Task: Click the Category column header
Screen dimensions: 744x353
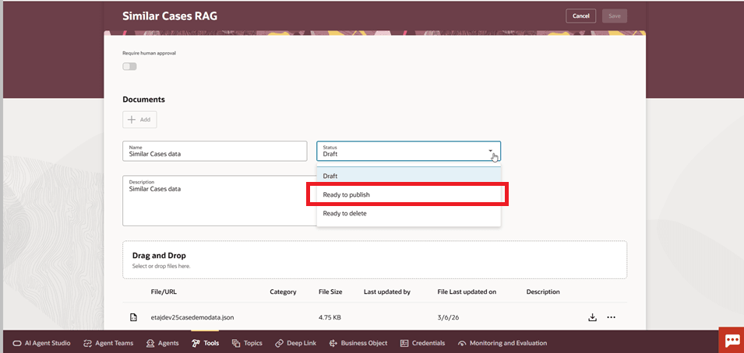Action: (x=284, y=292)
